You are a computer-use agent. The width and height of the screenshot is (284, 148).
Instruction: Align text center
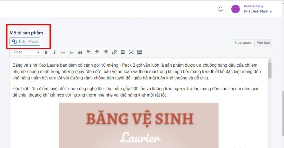pos(97,52)
